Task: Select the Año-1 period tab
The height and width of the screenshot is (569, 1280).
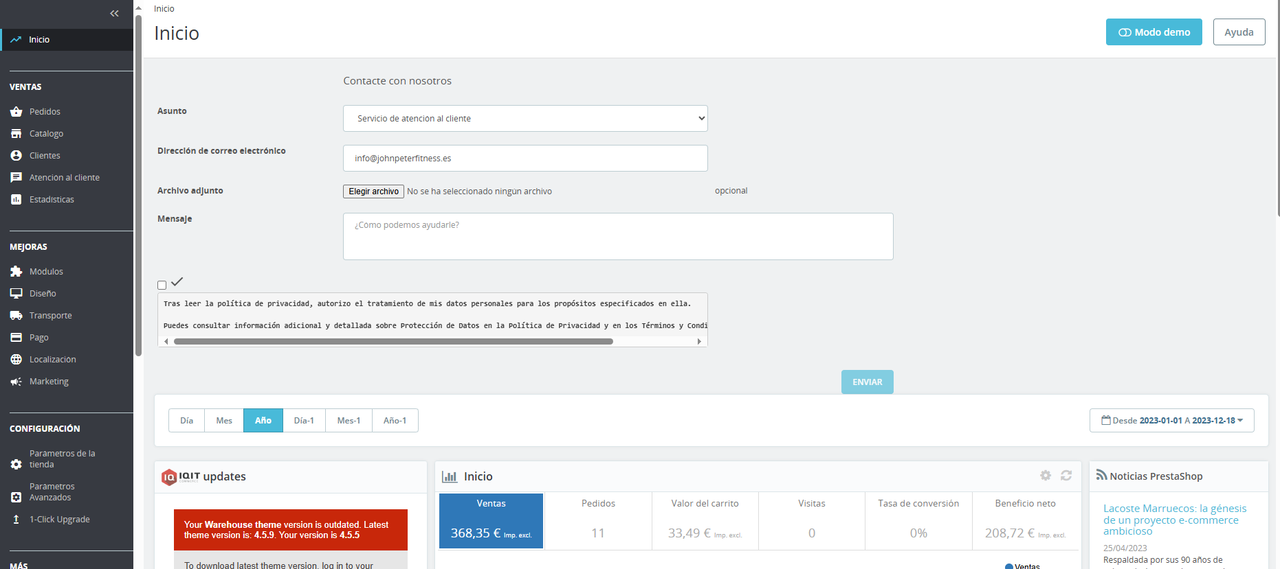Action: [x=395, y=421]
